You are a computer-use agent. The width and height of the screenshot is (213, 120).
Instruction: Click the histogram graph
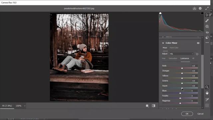(181, 22)
